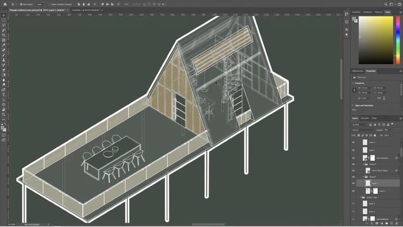Hide the Group 4 layer group

(x=353, y=164)
